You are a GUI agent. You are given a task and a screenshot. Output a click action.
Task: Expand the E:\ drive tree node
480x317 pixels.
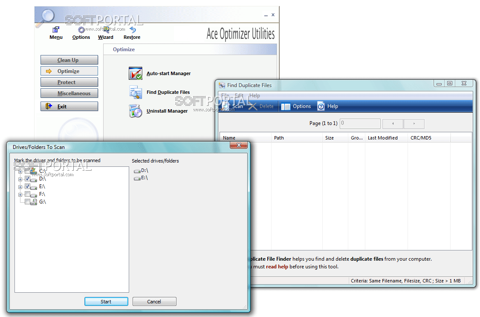(x=20, y=187)
